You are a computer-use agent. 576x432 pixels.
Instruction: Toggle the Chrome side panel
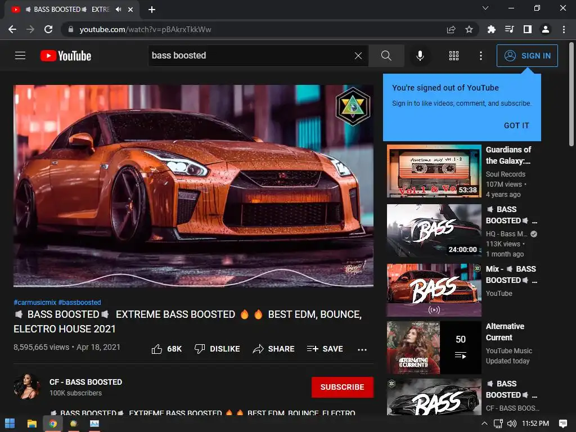528,29
